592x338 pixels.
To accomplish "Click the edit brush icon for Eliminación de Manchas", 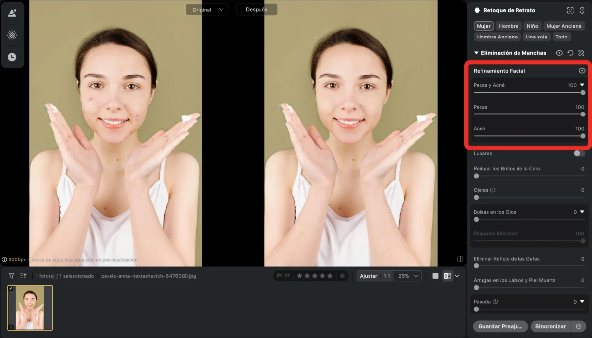I will click(581, 53).
